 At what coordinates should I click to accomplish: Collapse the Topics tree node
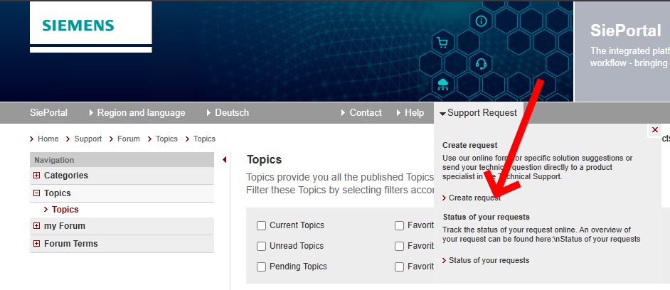click(x=36, y=193)
